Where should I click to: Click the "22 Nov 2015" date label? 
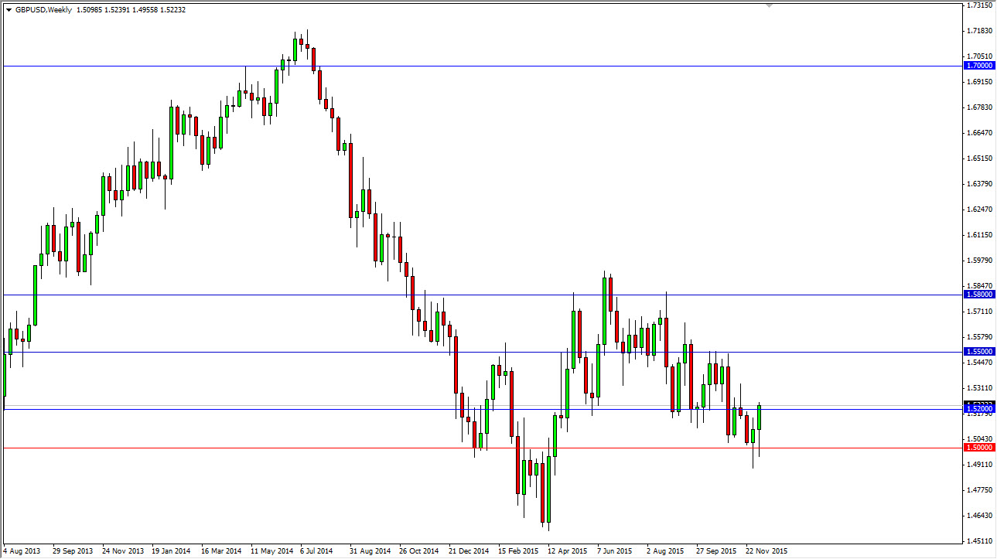(766, 551)
